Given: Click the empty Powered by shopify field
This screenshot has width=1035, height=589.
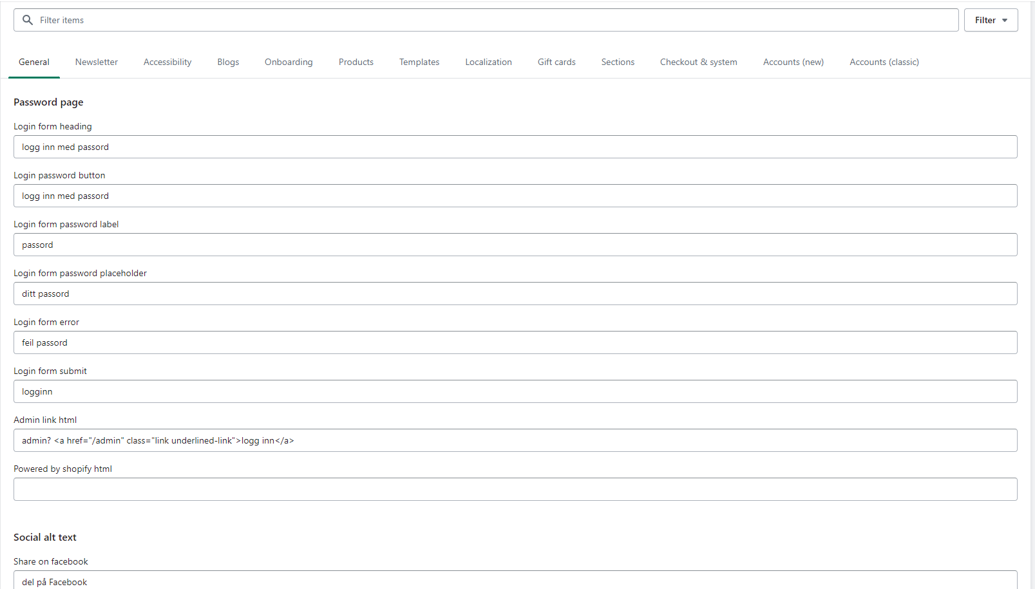Looking at the screenshot, I should [515, 489].
